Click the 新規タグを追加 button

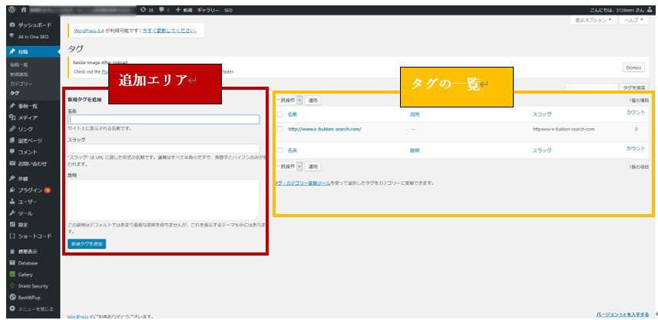(x=86, y=243)
